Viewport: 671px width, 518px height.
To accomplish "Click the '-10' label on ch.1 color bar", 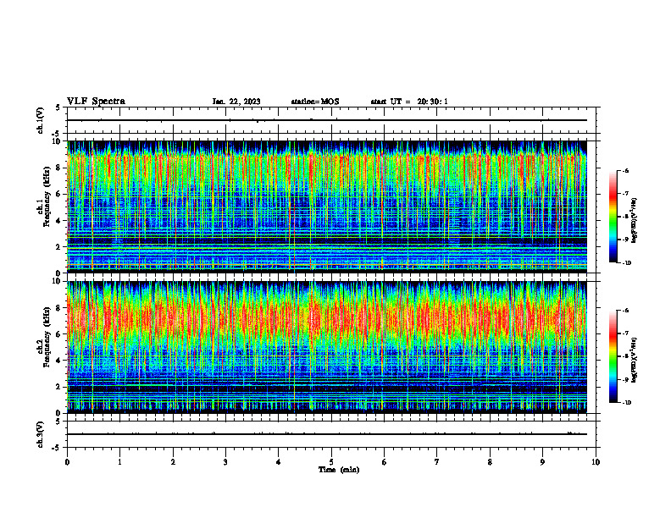I will click(x=627, y=263).
